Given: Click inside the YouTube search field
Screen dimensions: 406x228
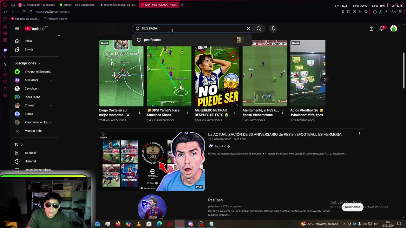Looking at the screenshot, I should pyautogui.click(x=192, y=28).
